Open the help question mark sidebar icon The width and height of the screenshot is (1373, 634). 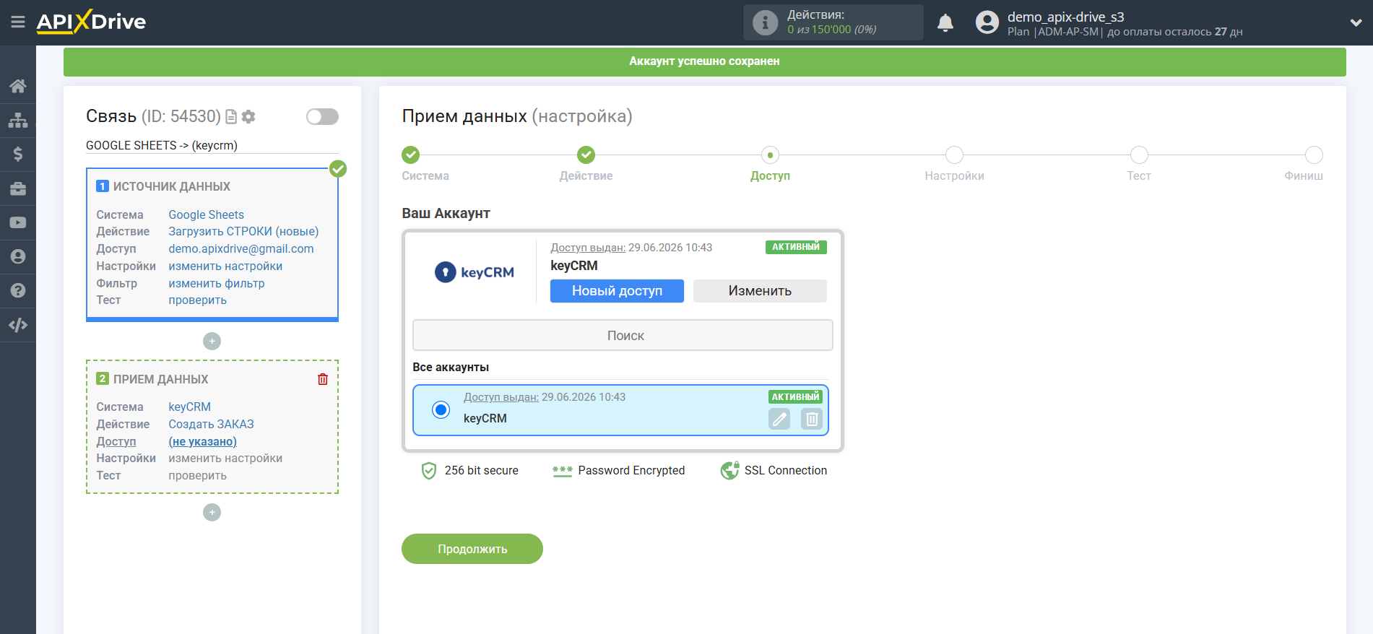[18, 290]
